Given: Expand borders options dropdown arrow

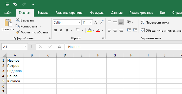Looking at the screenshot, I should [82, 30].
